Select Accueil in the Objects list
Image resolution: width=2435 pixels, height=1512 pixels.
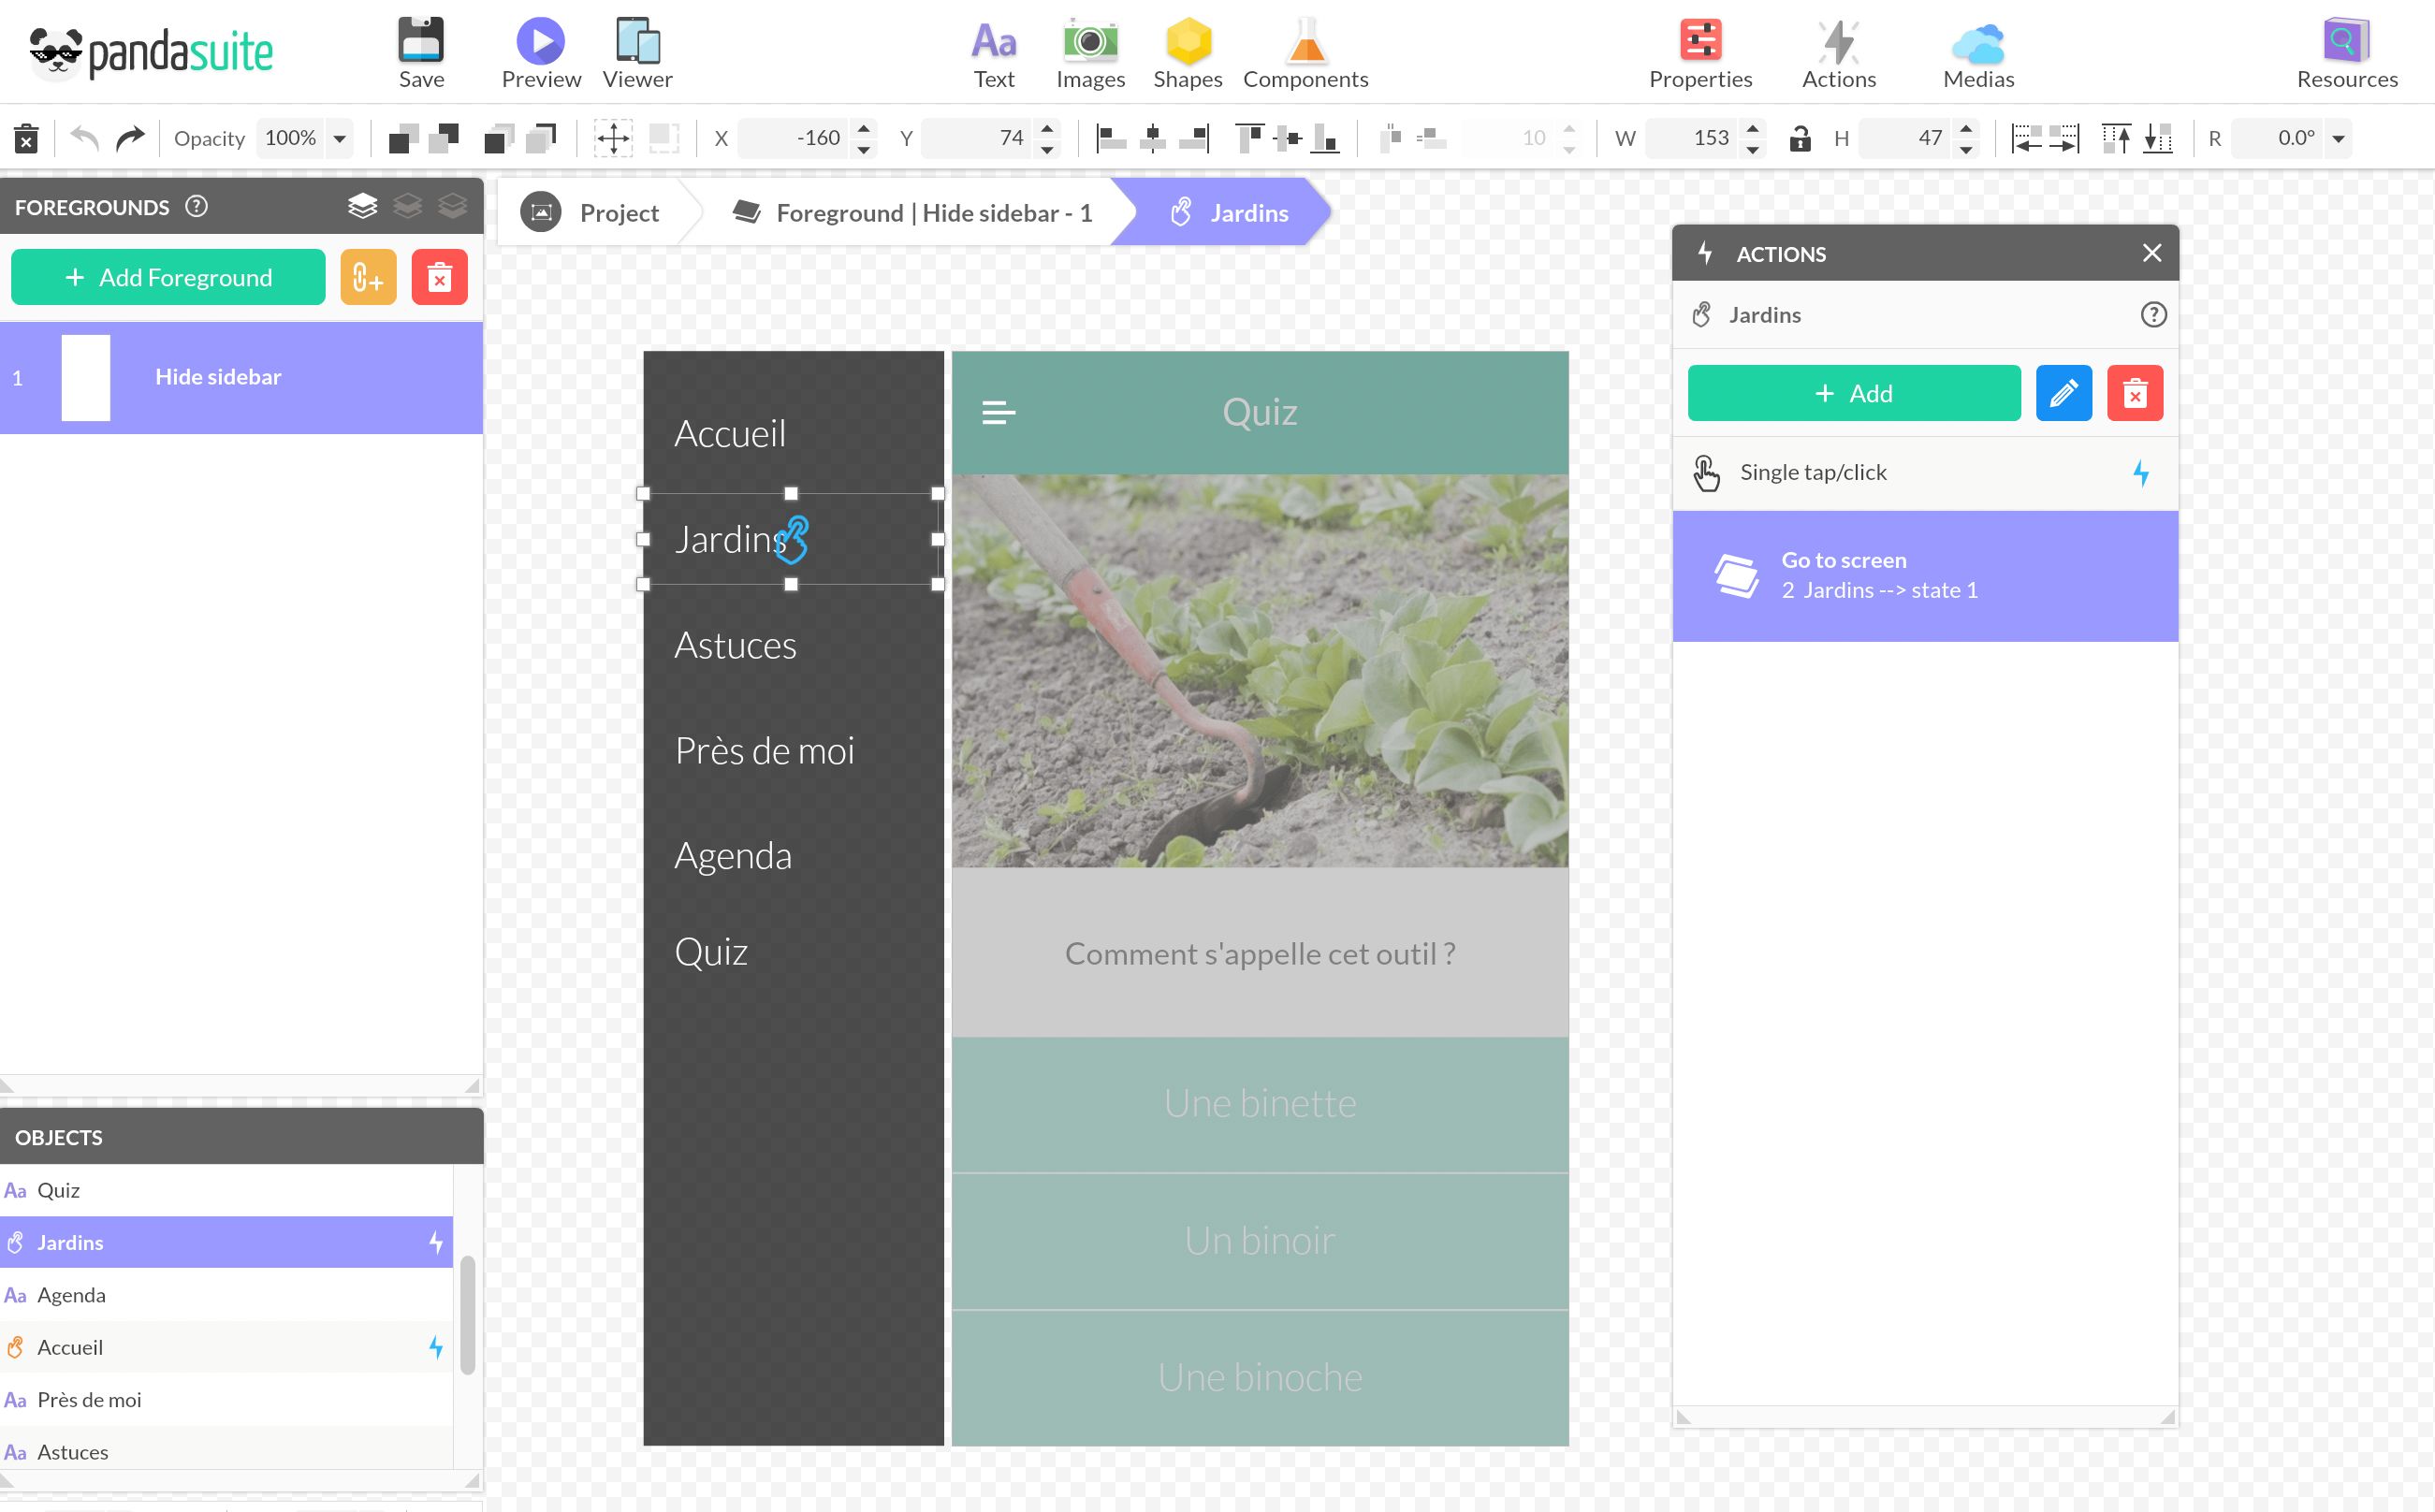(x=70, y=1347)
